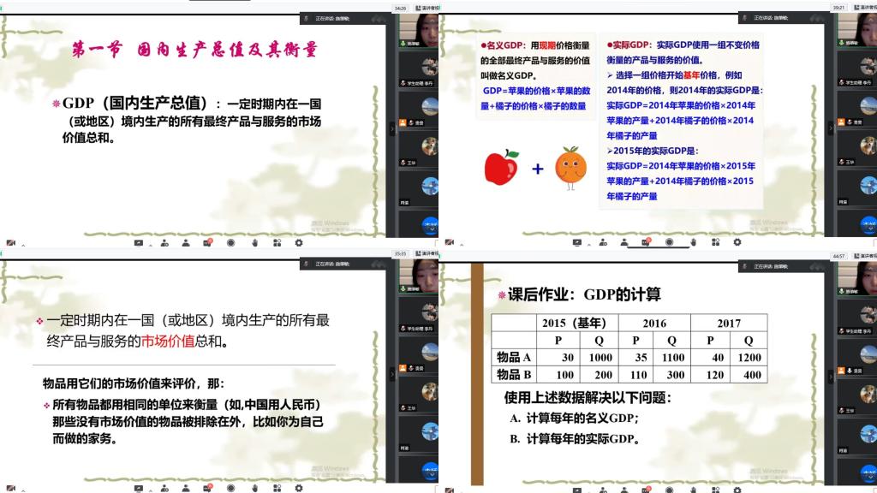Open share screen arrow menu in 39:21 window

pyautogui.click(x=588, y=243)
